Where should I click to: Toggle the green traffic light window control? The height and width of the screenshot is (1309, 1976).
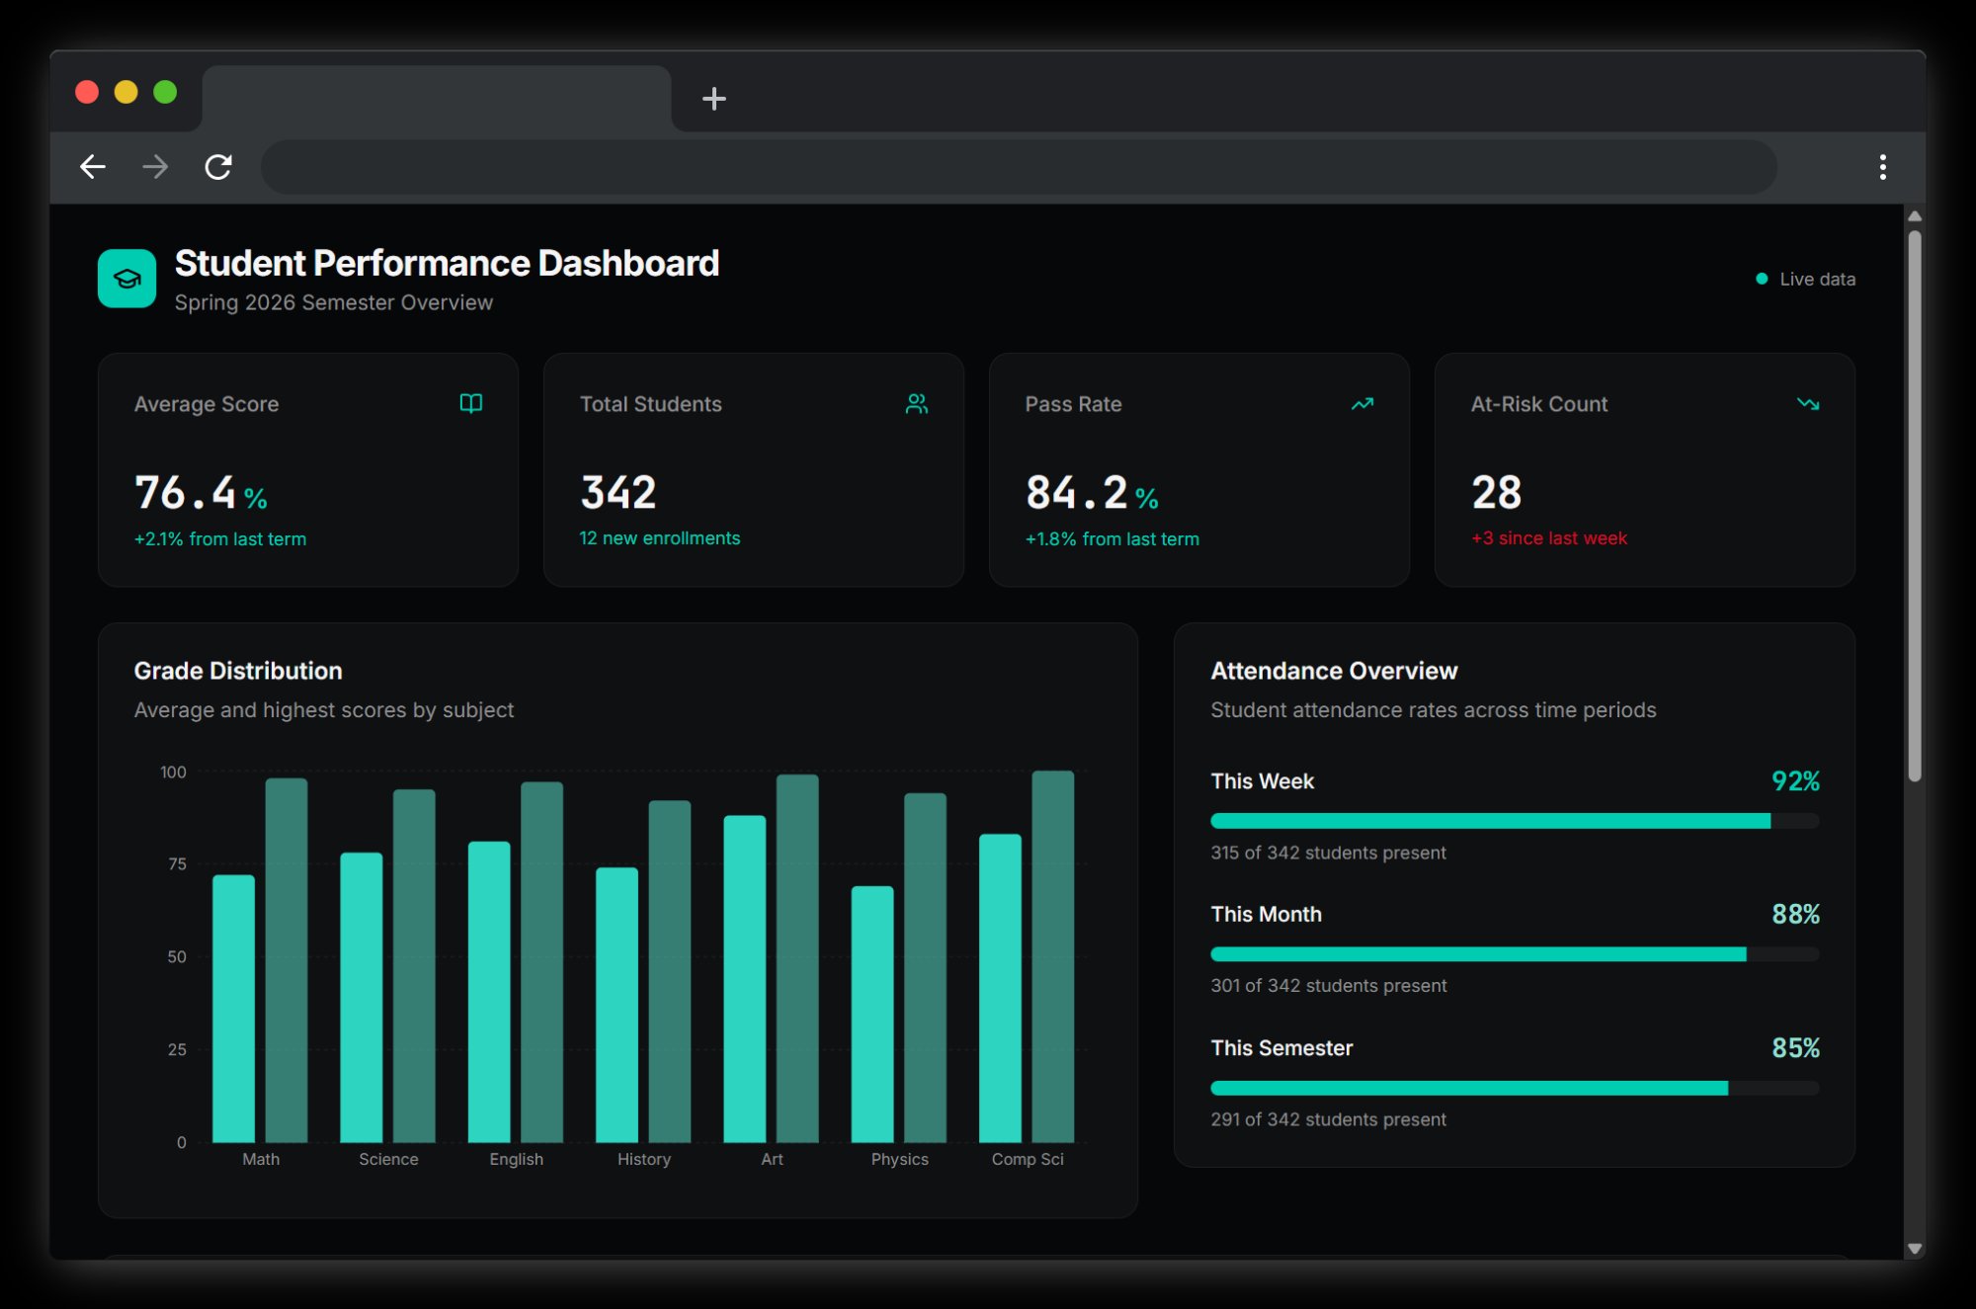click(x=163, y=92)
